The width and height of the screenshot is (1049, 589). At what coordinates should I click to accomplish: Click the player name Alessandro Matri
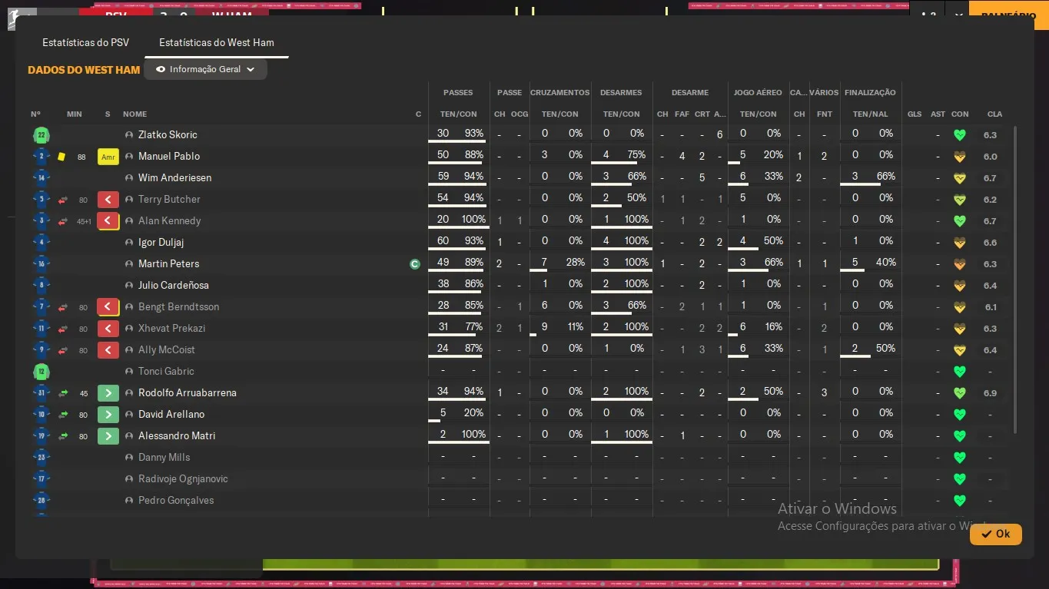(177, 436)
